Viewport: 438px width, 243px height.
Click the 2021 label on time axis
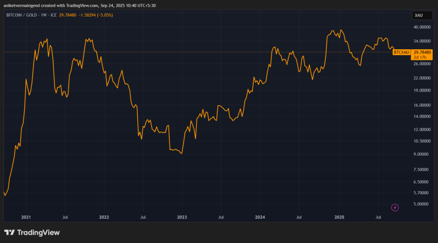pyautogui.click(x=26, y=217)
